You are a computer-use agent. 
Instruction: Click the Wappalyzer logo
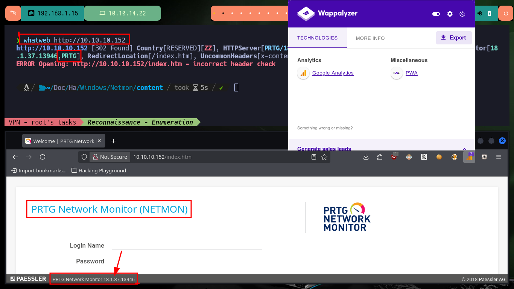[x=327, y=14]
